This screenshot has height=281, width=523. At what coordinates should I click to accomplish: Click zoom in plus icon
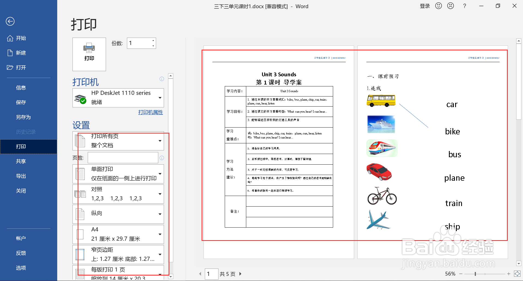click(x=509, y=274)
